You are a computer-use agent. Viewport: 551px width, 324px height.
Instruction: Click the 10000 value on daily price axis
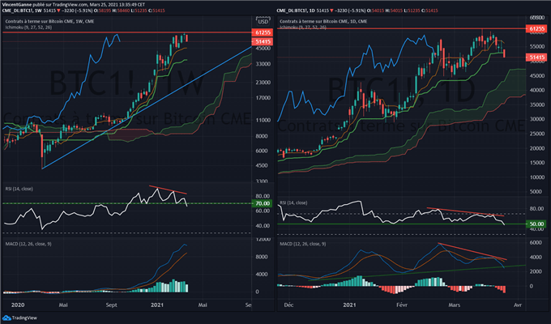tap(536, 177)
